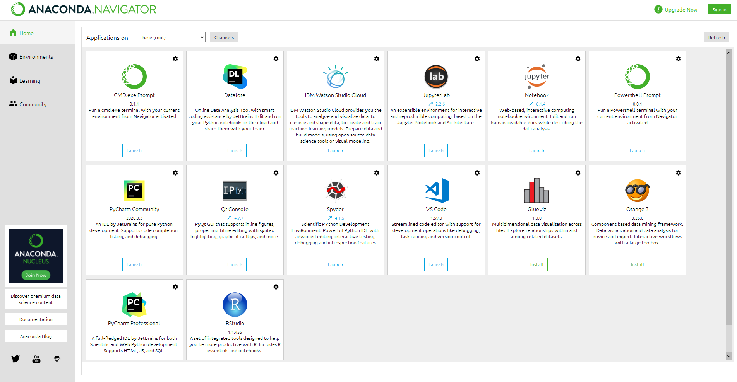Open settings gear on CMD.exe Prompt card
Viewport: 737px width, 382px height.
pos(175,59)
